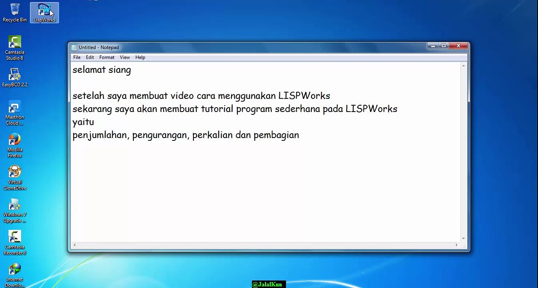Screen dimensions: 538x288
Task: Click the horizontal scrollbar right arrow
Action: coord(457,245)
